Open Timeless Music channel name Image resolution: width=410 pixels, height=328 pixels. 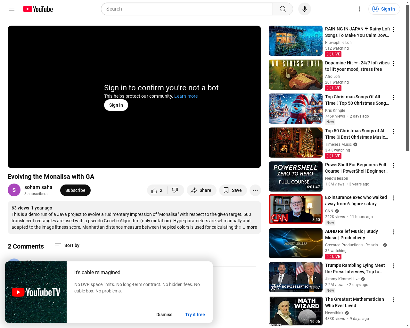coord(338,144)
